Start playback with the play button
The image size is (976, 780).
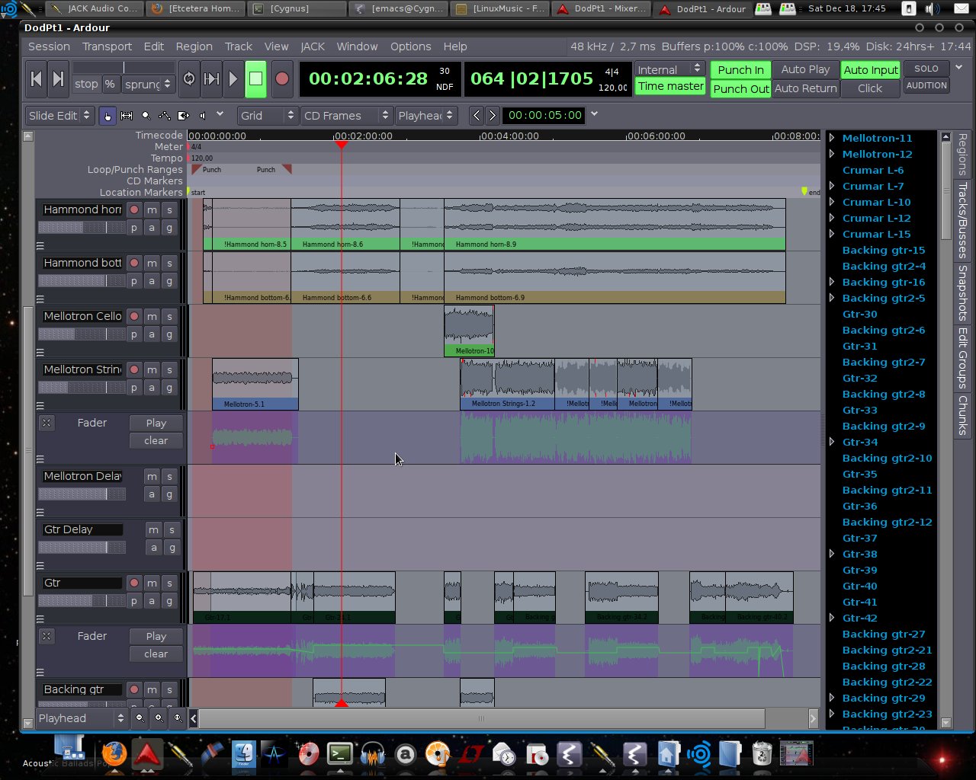click(x=233, y=79)
